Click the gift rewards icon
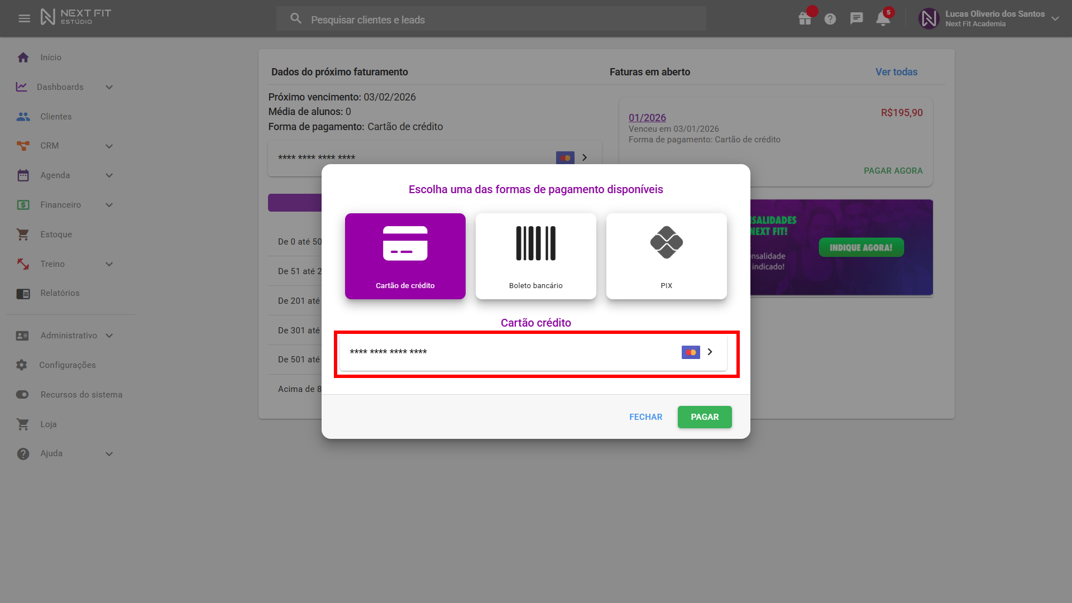 (x=805, y=18)
